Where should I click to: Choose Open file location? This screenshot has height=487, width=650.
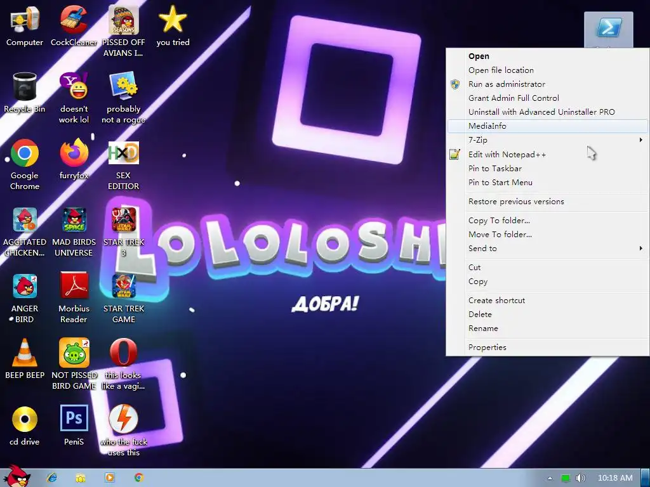pyautogui.click(x=548, y=70)
